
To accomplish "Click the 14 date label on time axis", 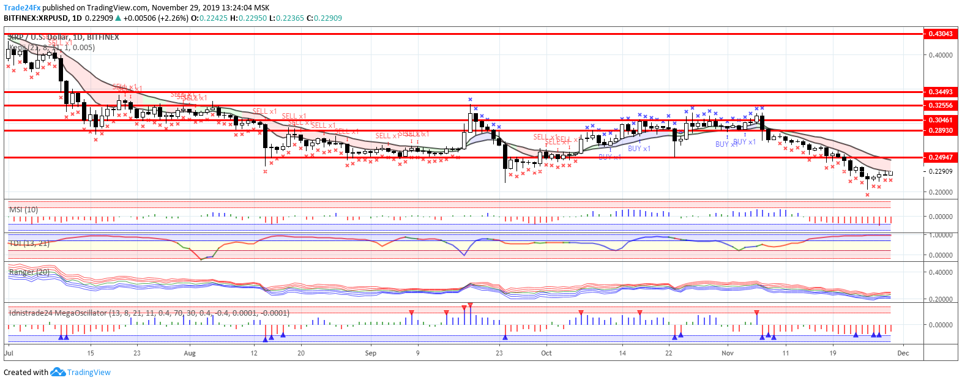I will (x=622, y=353).
